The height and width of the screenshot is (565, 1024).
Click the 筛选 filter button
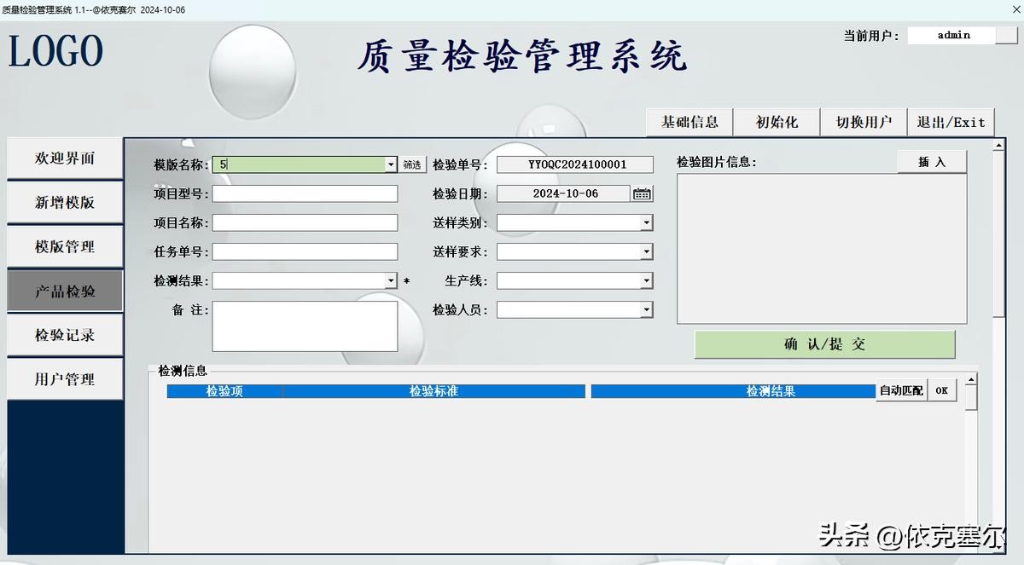pos(412,164)
